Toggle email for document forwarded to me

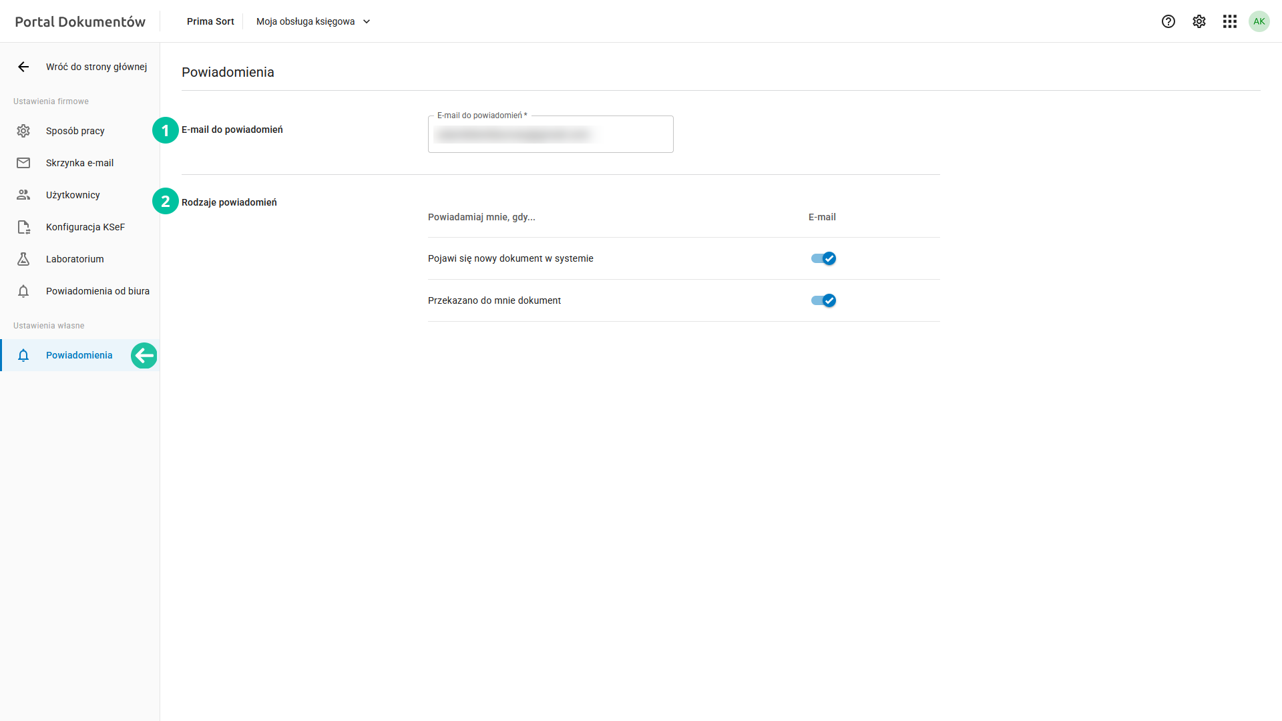[x=823, y=300]
